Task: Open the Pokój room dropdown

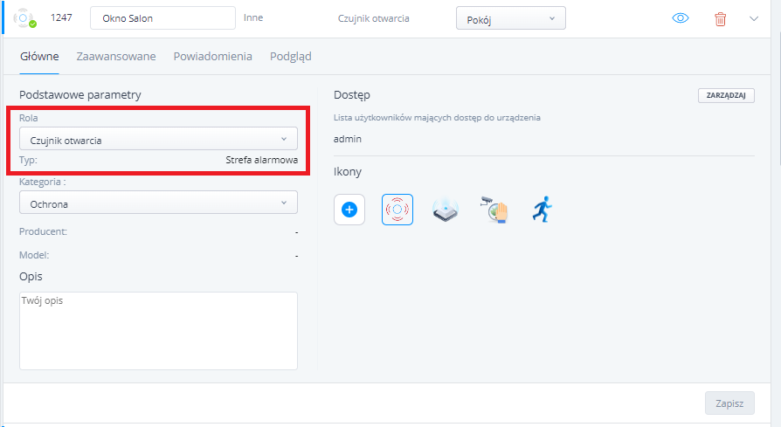Action: click(510, 18)
